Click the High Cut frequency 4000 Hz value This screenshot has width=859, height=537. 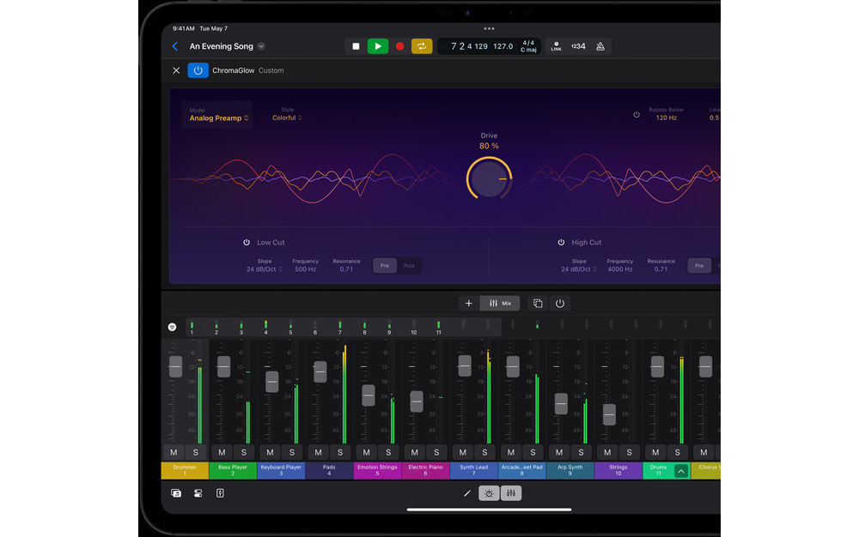[619, 269]
